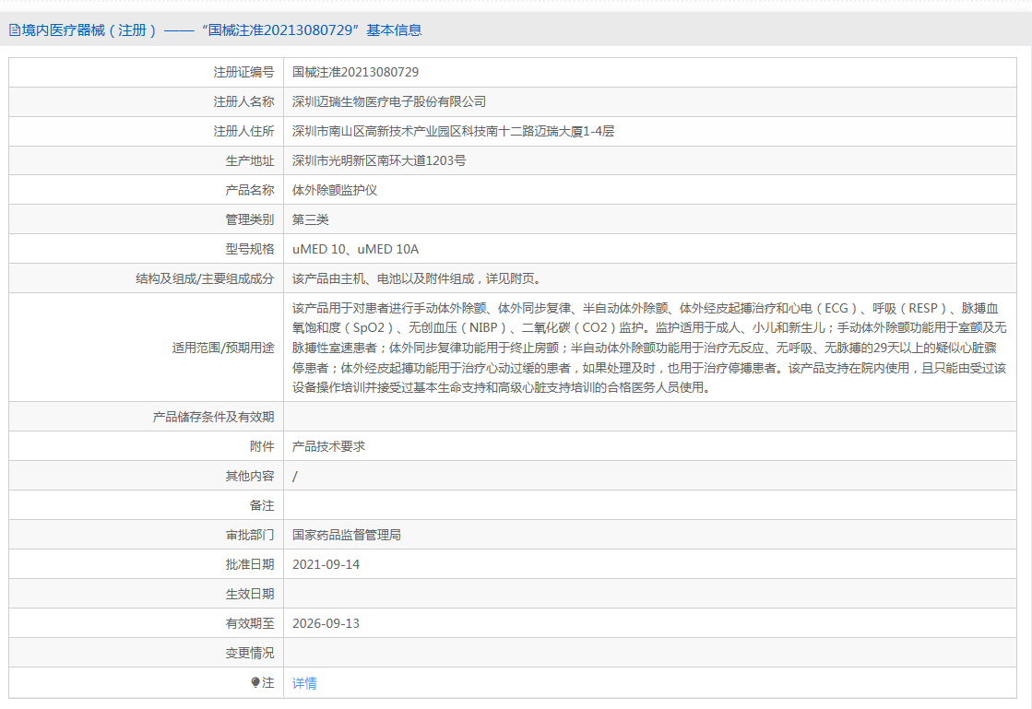Click the 变更情况 label
This screenshot has width=1032, height=709.
249,653
